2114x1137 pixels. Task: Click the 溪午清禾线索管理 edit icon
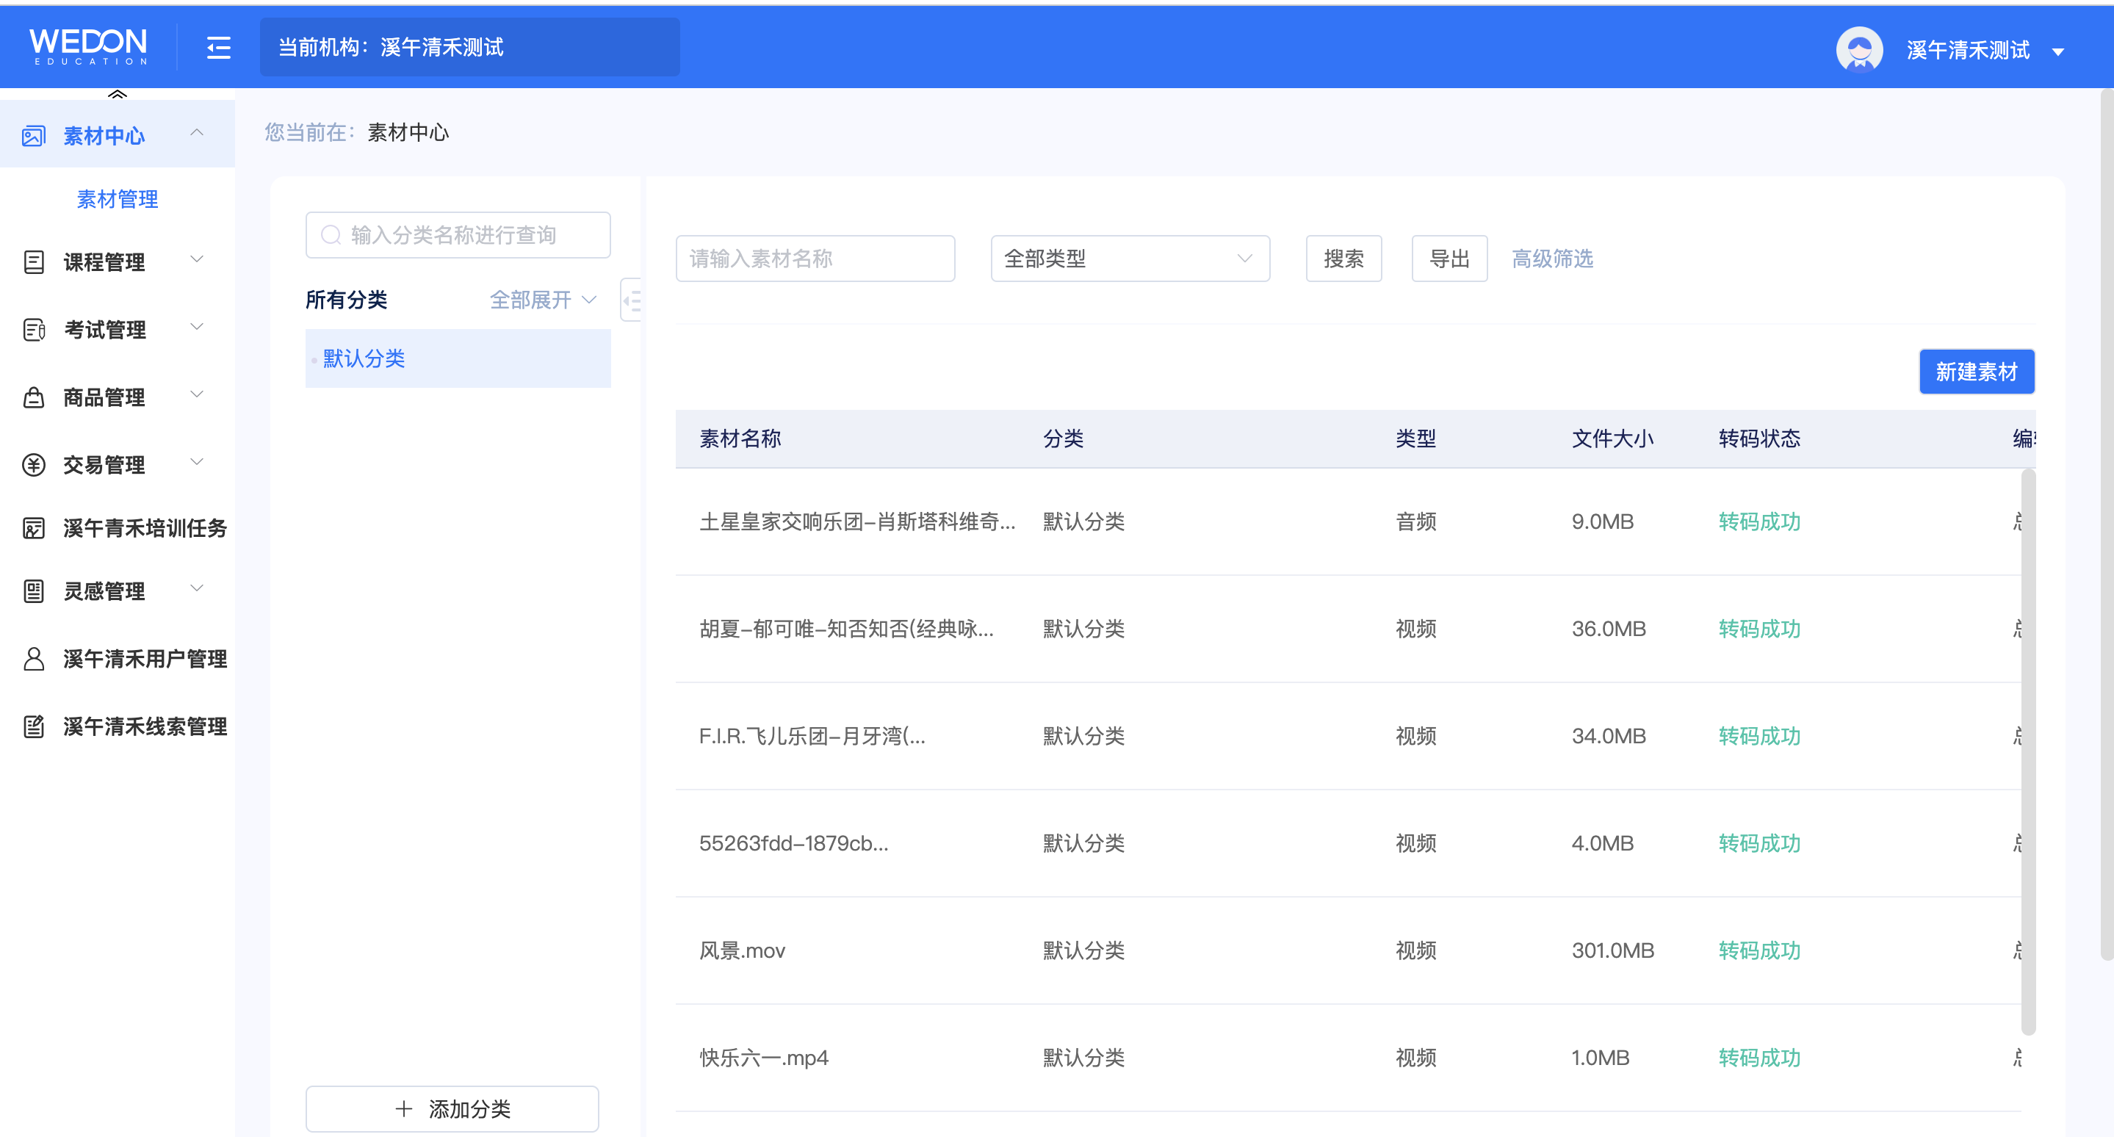click(x=34, y=726)
